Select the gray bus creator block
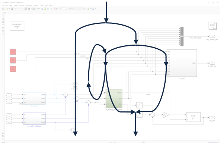This screenshot has width=220, height=143. click(x=182, y=36)
